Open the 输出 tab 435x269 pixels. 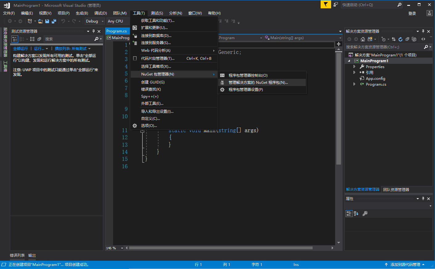pyautogui.click(x=32, y=255)
